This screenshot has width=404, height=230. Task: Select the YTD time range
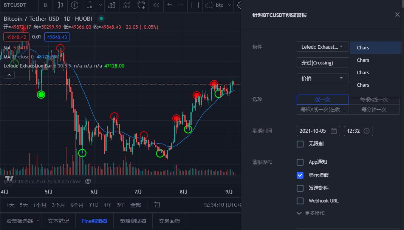[94, 205]
